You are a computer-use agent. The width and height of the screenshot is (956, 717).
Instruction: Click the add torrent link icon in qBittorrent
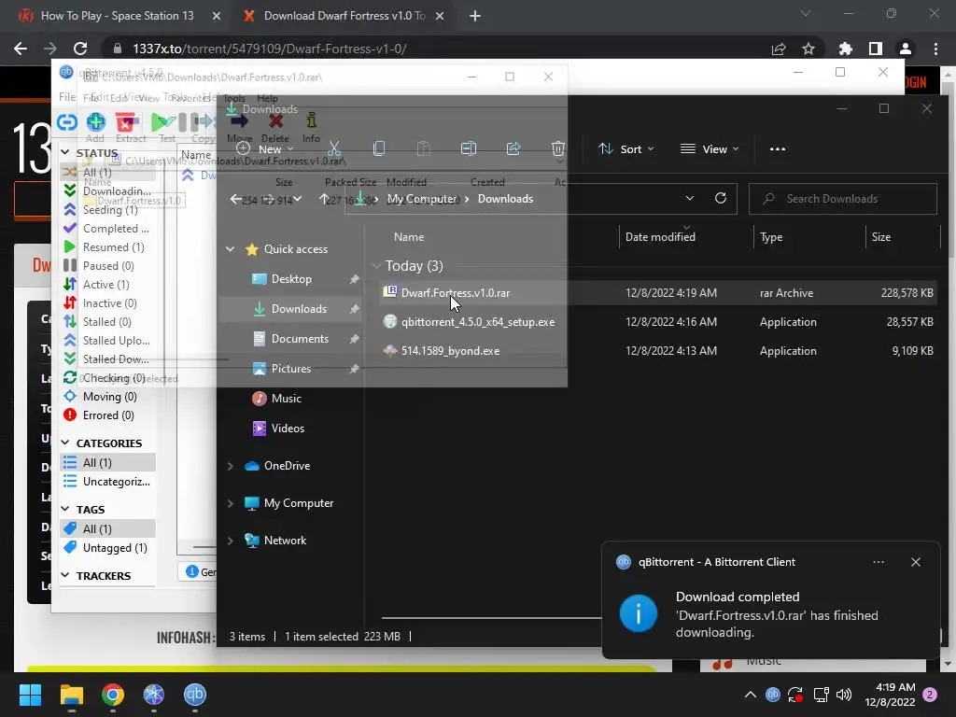[66, 122]
